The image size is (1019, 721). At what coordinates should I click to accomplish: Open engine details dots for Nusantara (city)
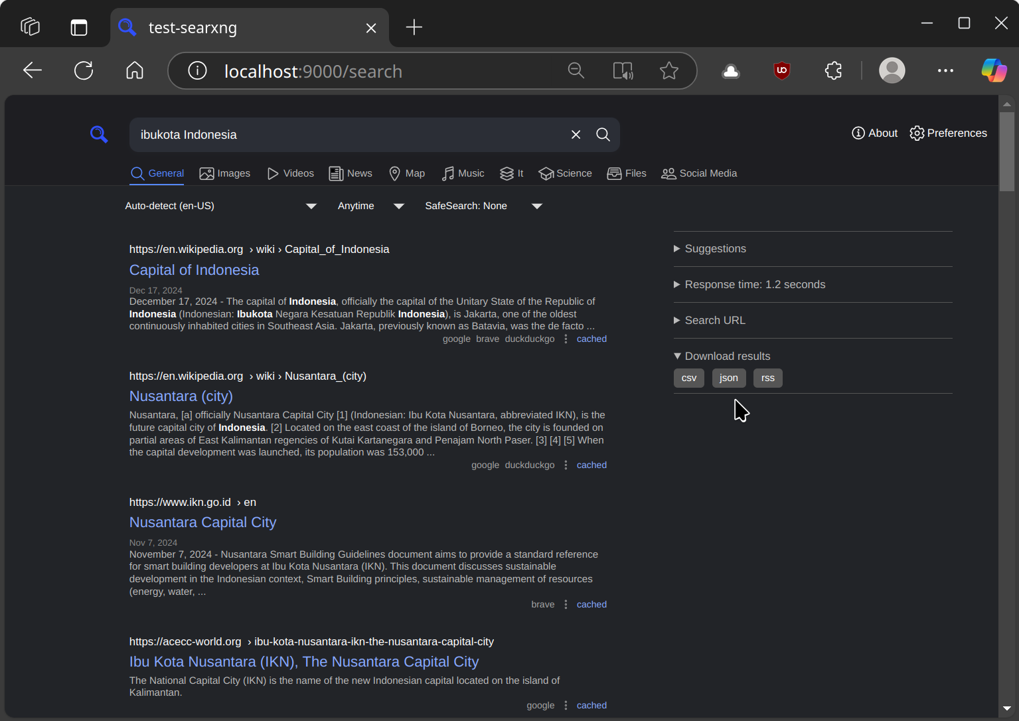[x=566, y=465]
